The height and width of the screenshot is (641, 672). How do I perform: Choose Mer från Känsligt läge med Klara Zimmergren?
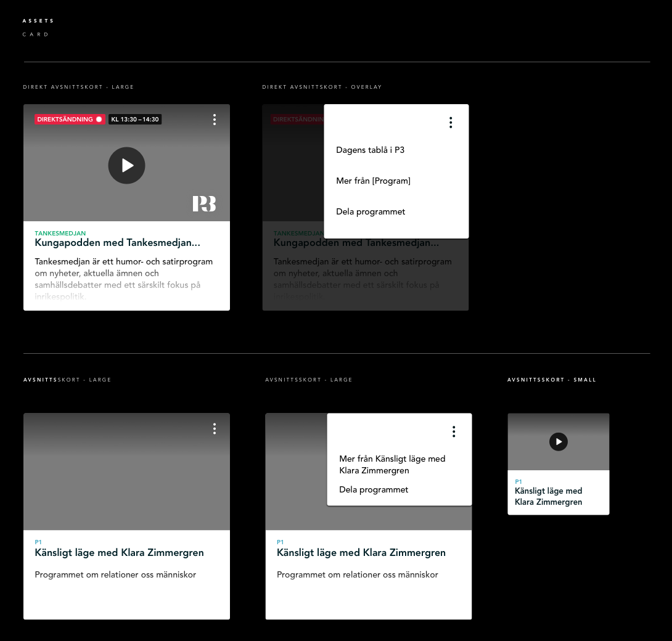pyautogui.click(x=392, y=465)
